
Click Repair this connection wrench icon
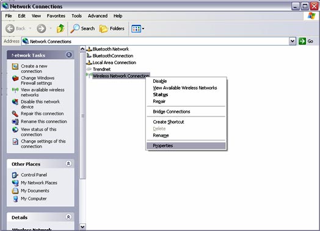tap(15, 113)
